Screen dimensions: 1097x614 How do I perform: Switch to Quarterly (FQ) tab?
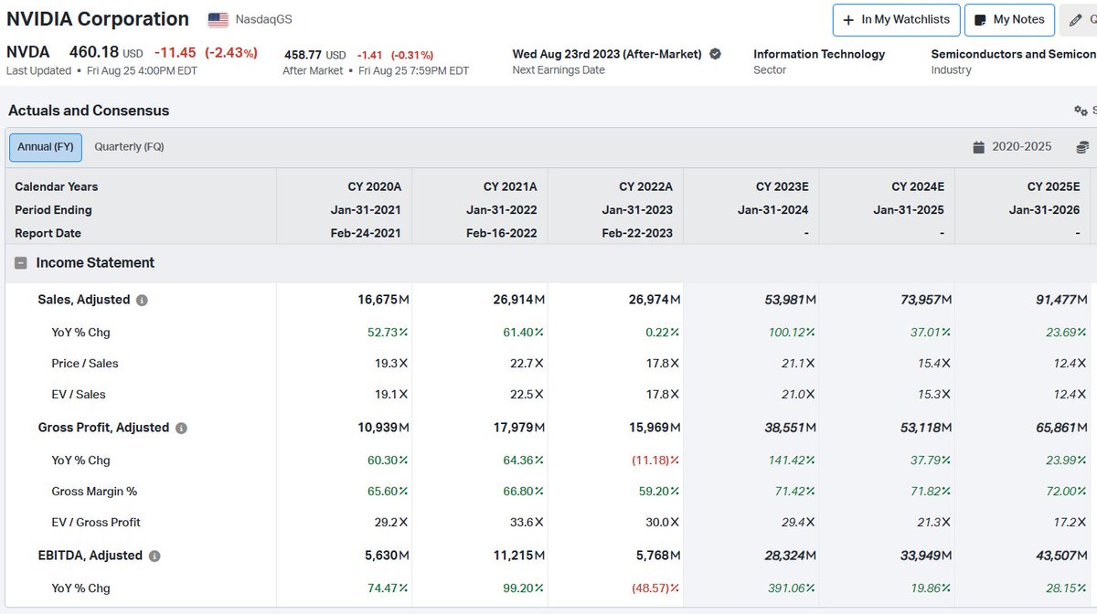click(x=129, y=147)
